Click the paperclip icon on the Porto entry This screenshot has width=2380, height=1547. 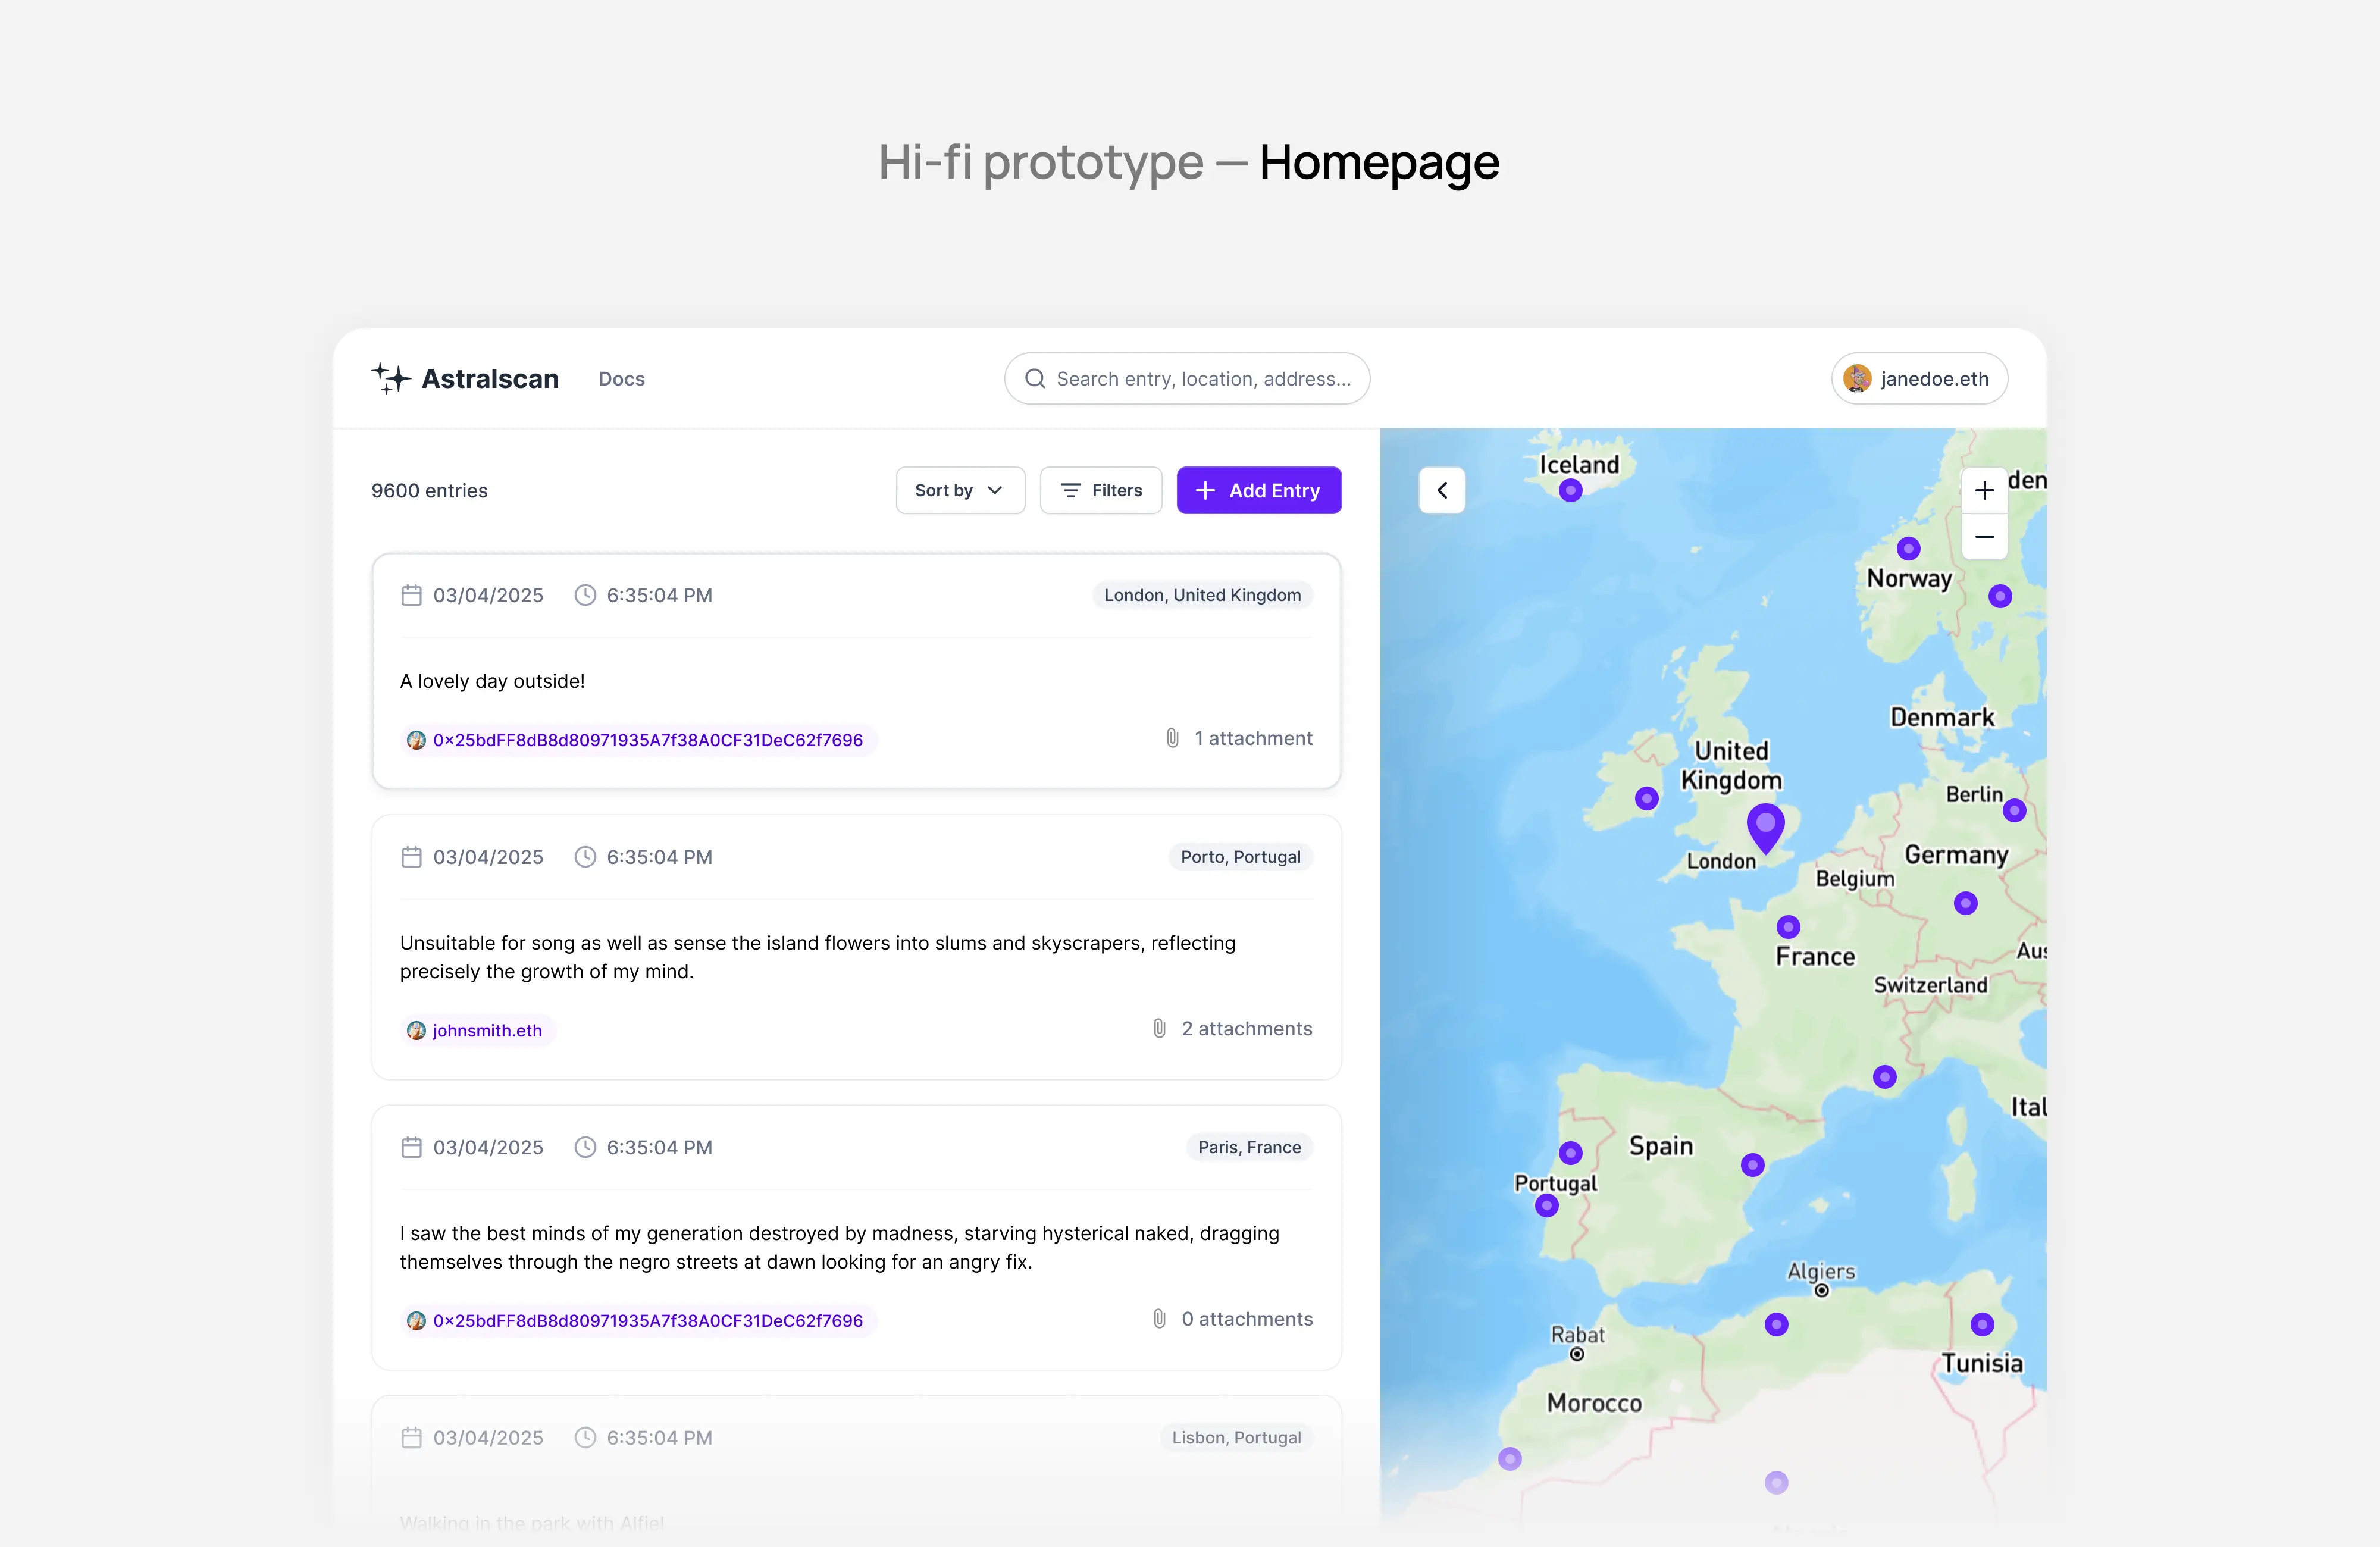1159,1028
